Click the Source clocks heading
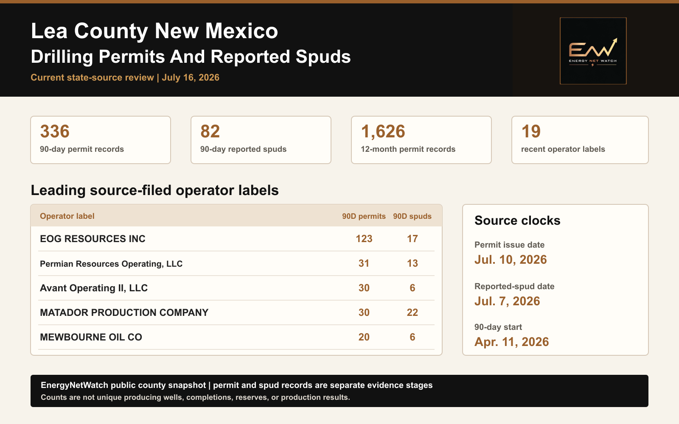 click(517, 220)
